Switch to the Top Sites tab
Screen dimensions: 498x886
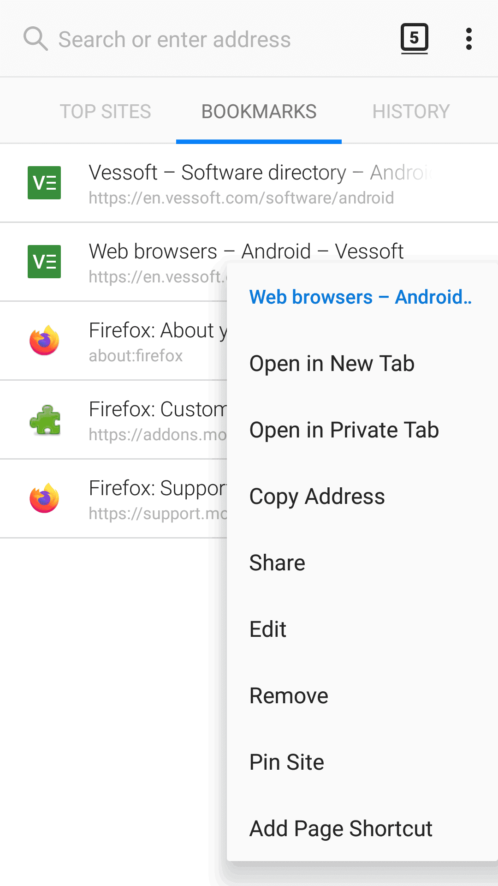pyautogui.click(x=106, y=111)
